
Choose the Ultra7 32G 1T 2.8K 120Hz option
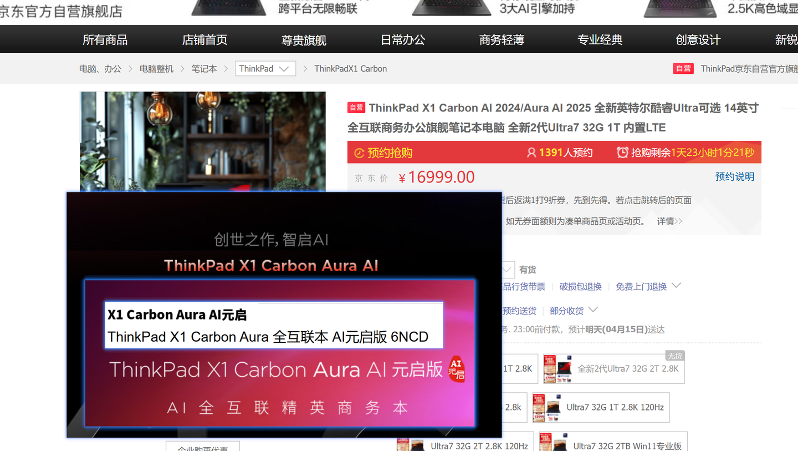(601, 408)
